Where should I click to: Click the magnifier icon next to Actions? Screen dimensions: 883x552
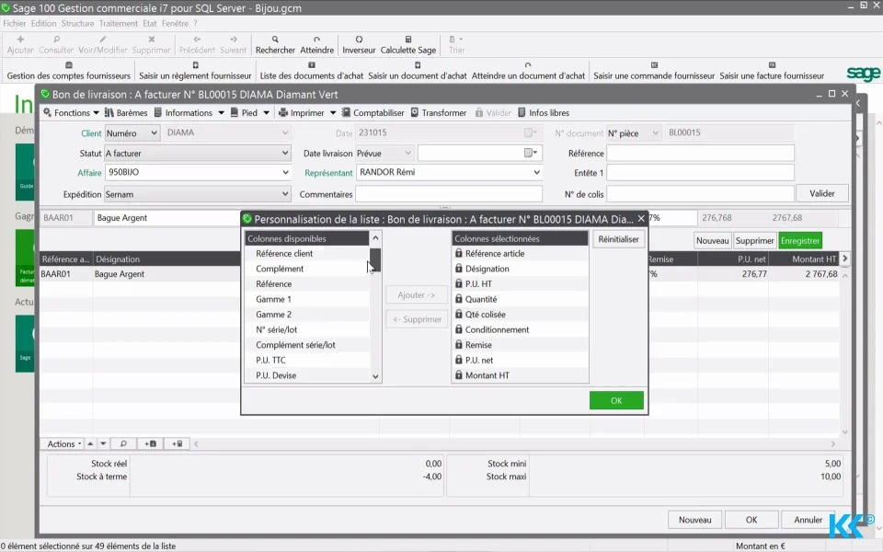pos(123,443)
